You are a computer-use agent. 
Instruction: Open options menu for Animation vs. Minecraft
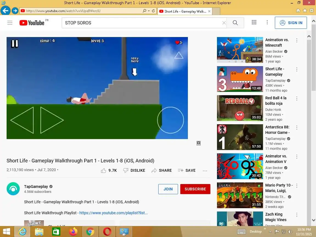tap(297, 40)
